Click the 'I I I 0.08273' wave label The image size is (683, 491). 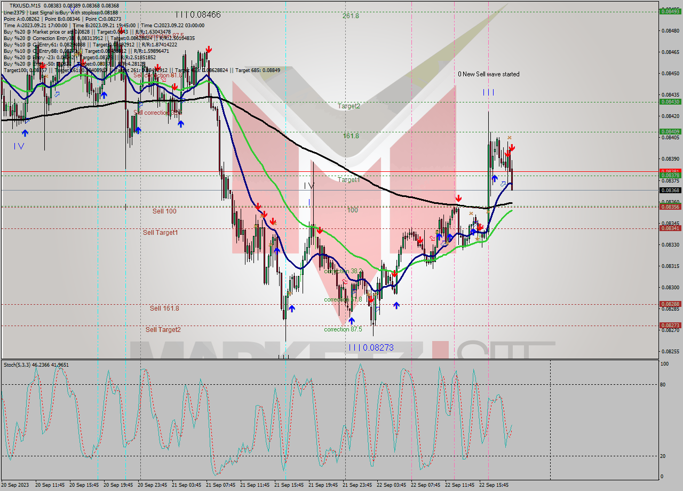tap(371, 347)
